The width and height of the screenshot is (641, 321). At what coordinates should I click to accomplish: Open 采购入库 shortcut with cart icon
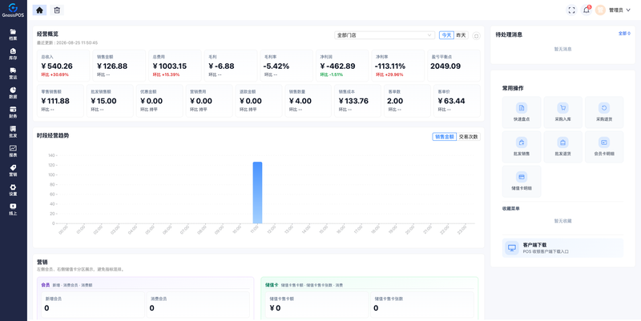[x=563, y=112]
